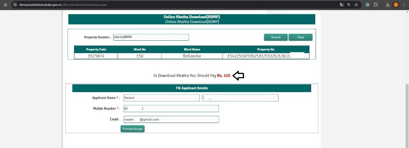Image resolution: width=409 pixels, height=148 pixels.
Task: Click the Clear button
Action: (x=300, y=37)
